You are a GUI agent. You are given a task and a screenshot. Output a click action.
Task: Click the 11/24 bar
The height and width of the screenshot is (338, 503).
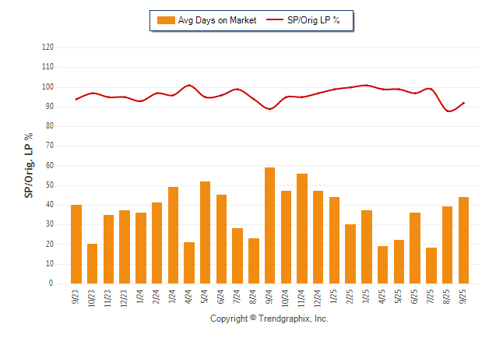[302, 228]
